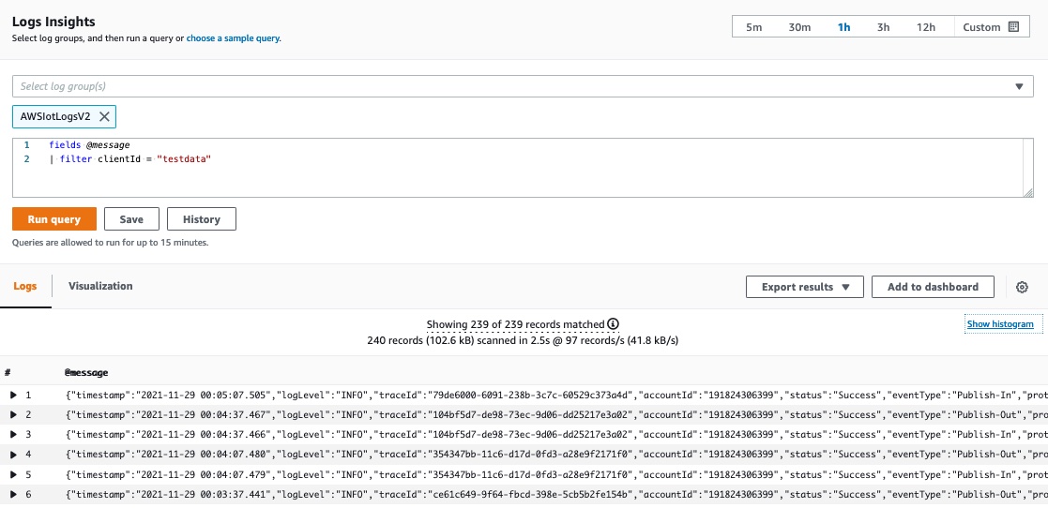Expand log row 5
The image size is (1048, 508).
pos(13,474)
